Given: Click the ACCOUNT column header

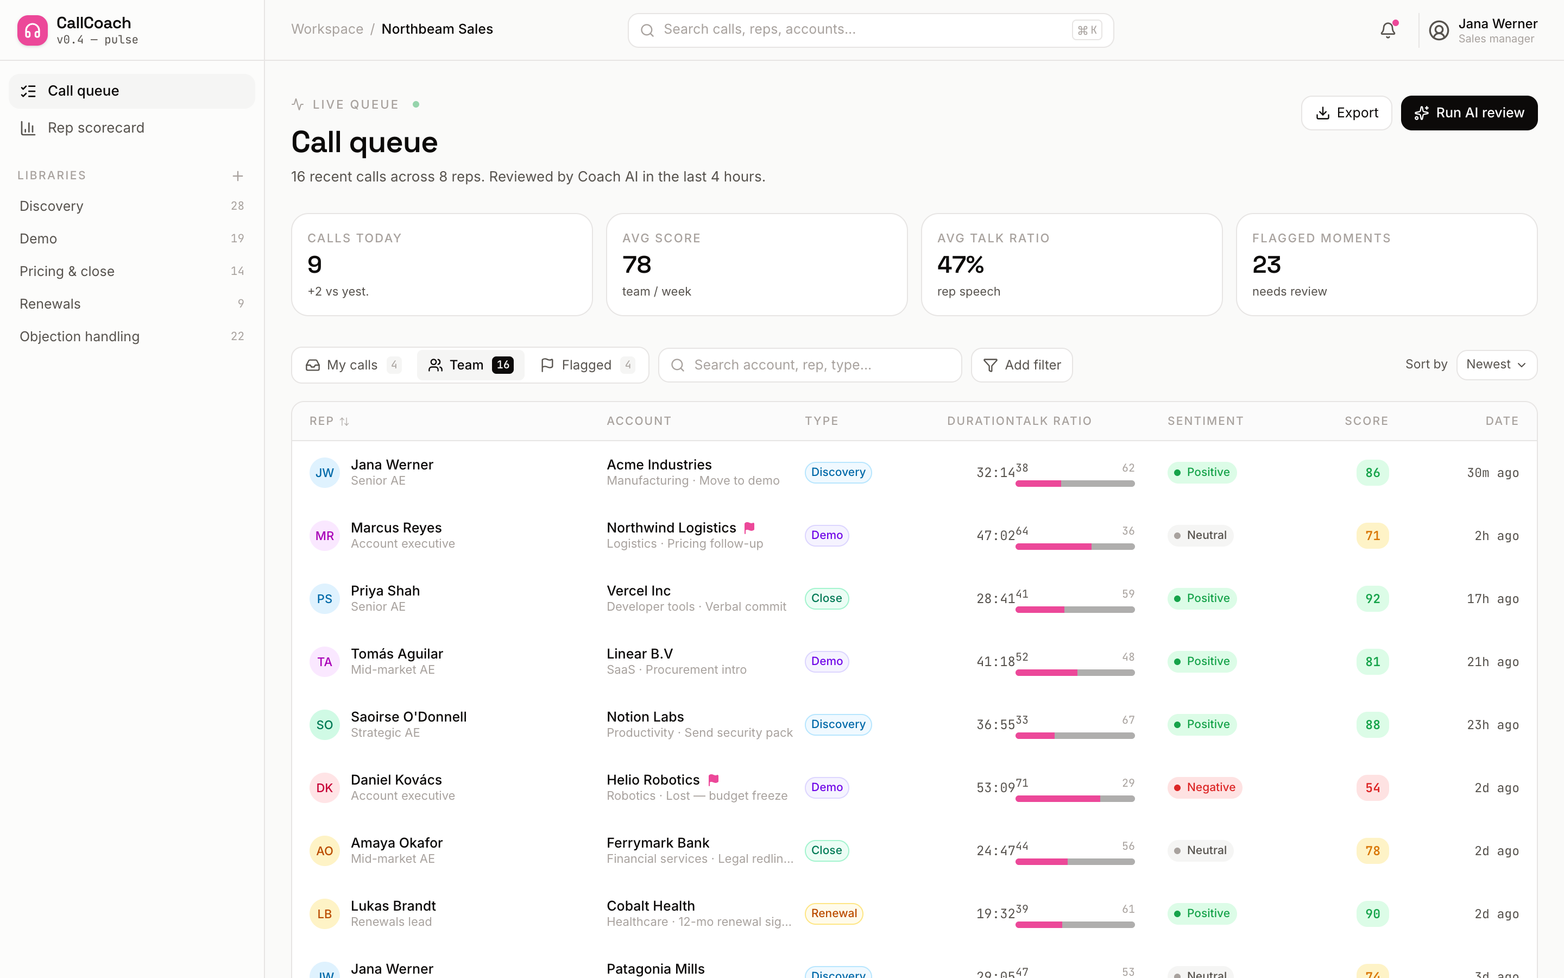Looking at the screenshot, I should [639, 421].
